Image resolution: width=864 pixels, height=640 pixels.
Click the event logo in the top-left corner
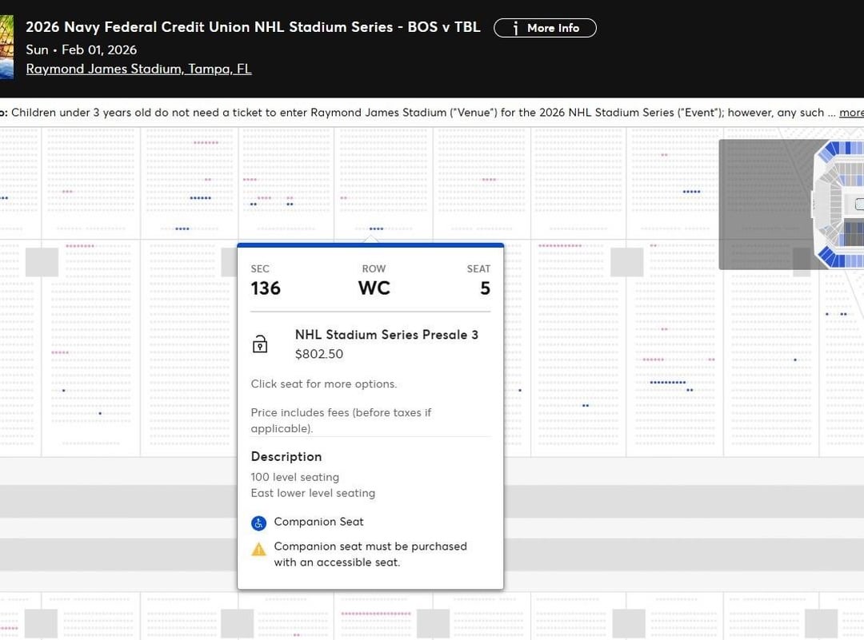point(5,44)
